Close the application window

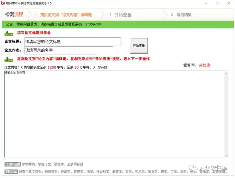(x=229, y=3)
